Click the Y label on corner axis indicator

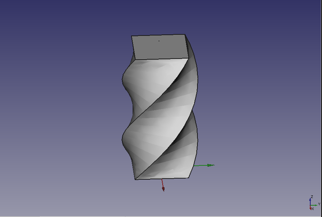pyautogui.click(x=319, y=204)
